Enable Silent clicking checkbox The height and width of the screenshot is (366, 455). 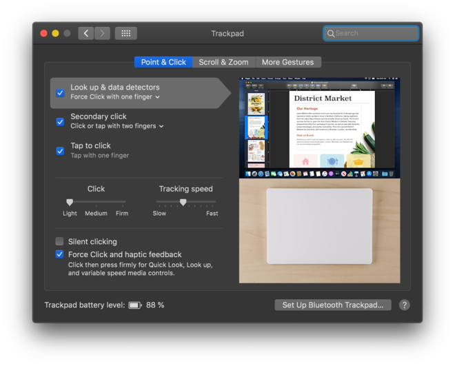pos(60,241)
